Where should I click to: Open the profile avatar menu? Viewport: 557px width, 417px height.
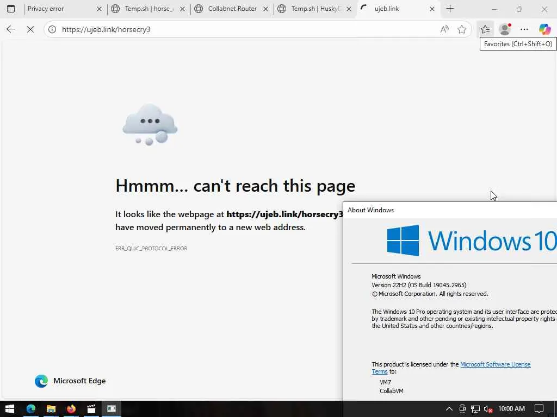505,29
